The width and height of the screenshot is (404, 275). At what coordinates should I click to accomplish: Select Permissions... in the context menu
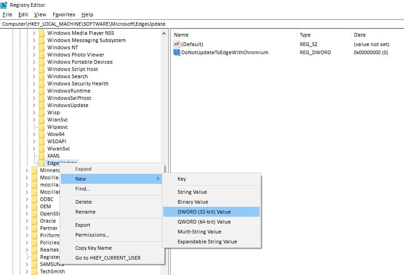point(112,235)
